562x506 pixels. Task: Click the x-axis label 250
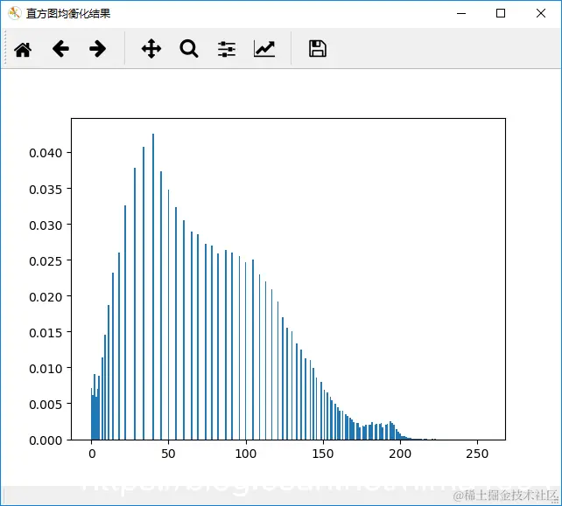(477, 454)
